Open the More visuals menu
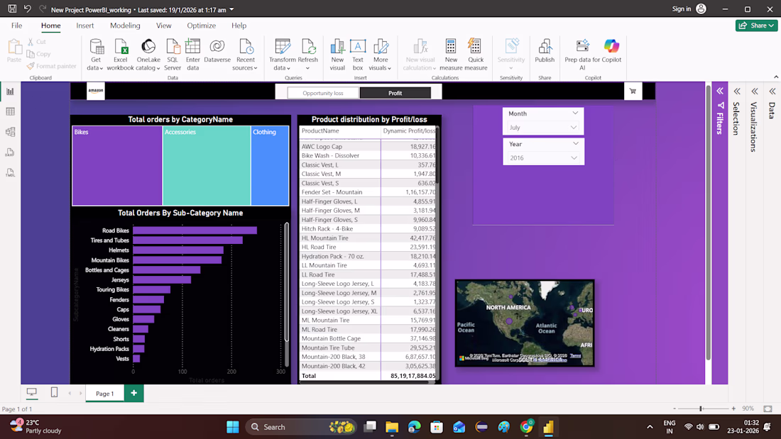Viewport: 781px width, 439px height. (380, 55)
